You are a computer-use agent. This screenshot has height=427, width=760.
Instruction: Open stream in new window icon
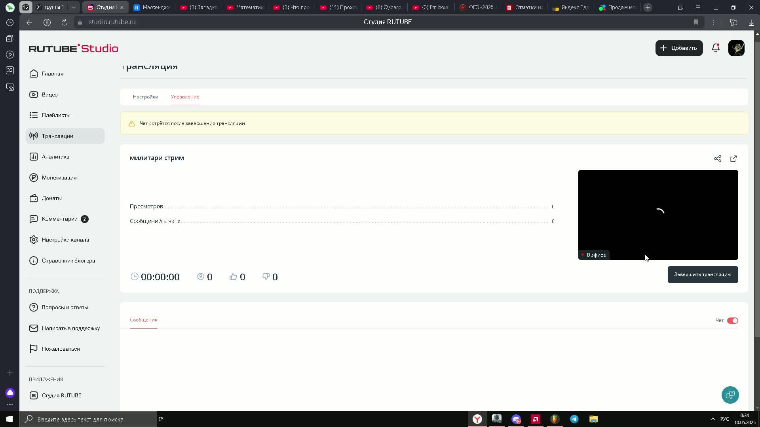pos(733,159)
